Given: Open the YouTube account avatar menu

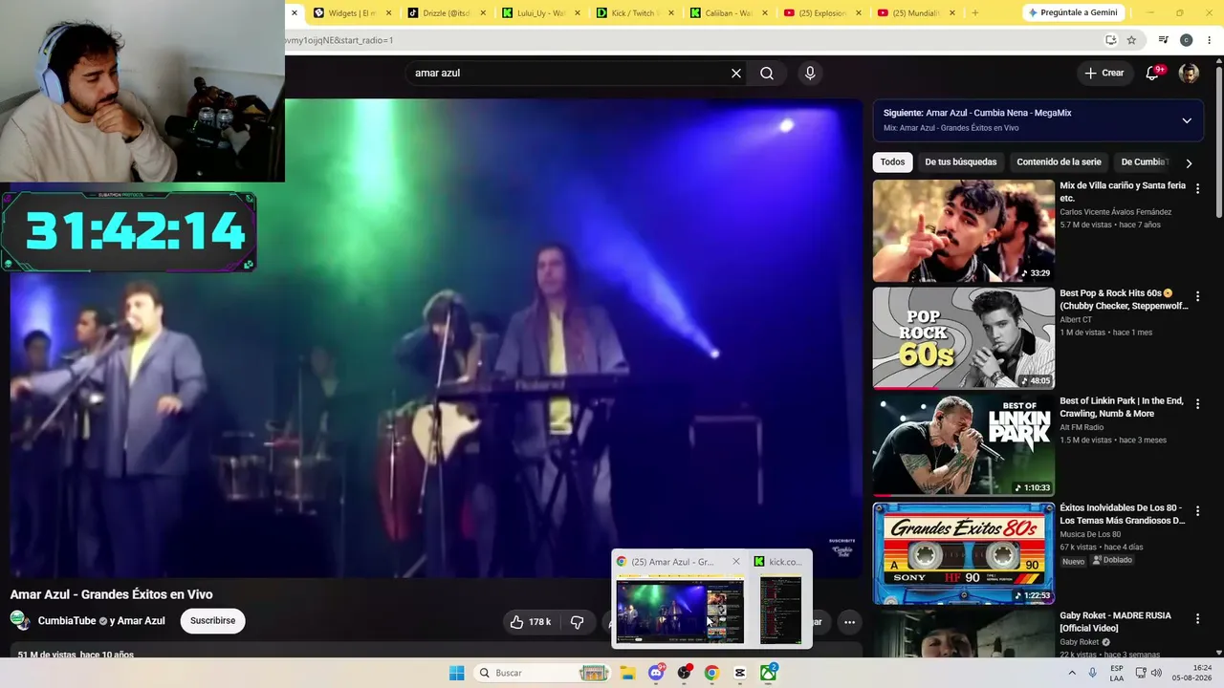Looking at the screenshot, I should point(1189,74).
